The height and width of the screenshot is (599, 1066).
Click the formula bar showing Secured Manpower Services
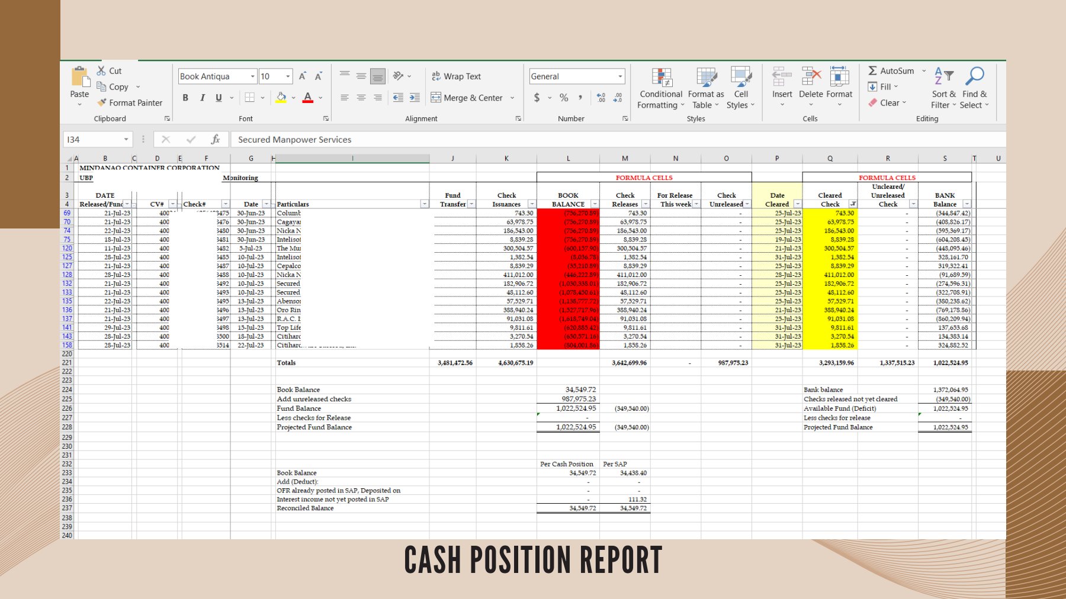(619, 140)
